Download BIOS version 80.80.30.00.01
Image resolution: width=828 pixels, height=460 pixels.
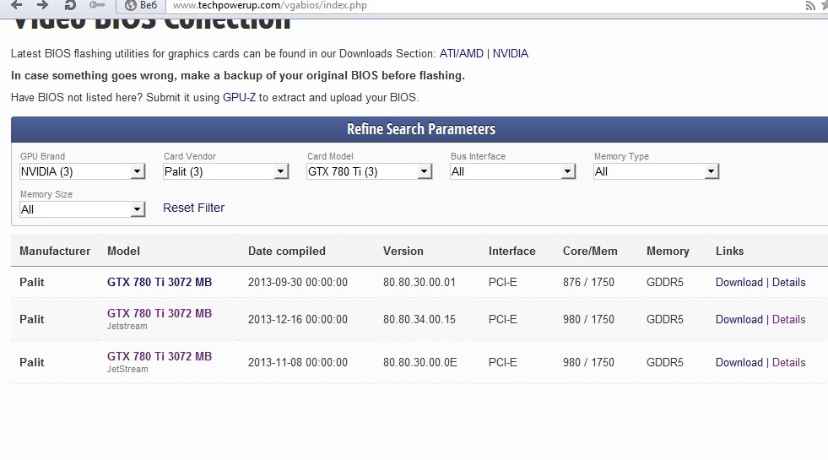coord(739,282)
